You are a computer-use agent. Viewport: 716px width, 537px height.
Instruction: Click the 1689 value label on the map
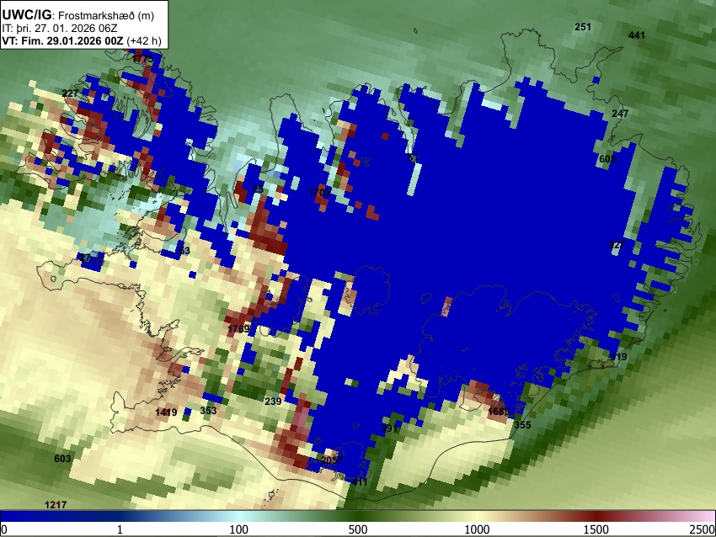[498, 412]
